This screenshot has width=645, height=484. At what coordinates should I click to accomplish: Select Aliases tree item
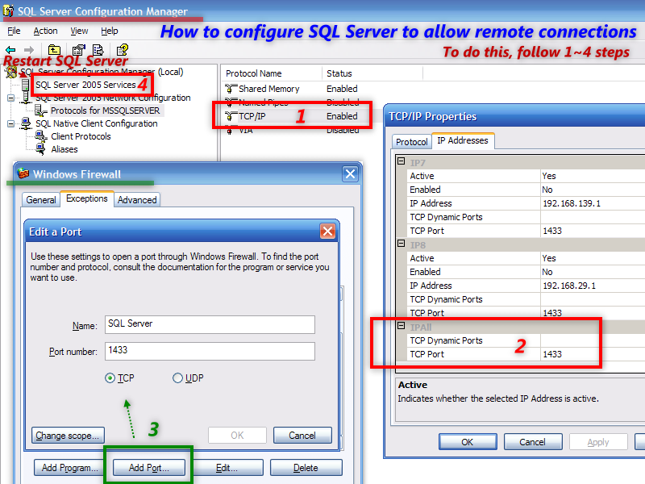(x=64, y=149)
